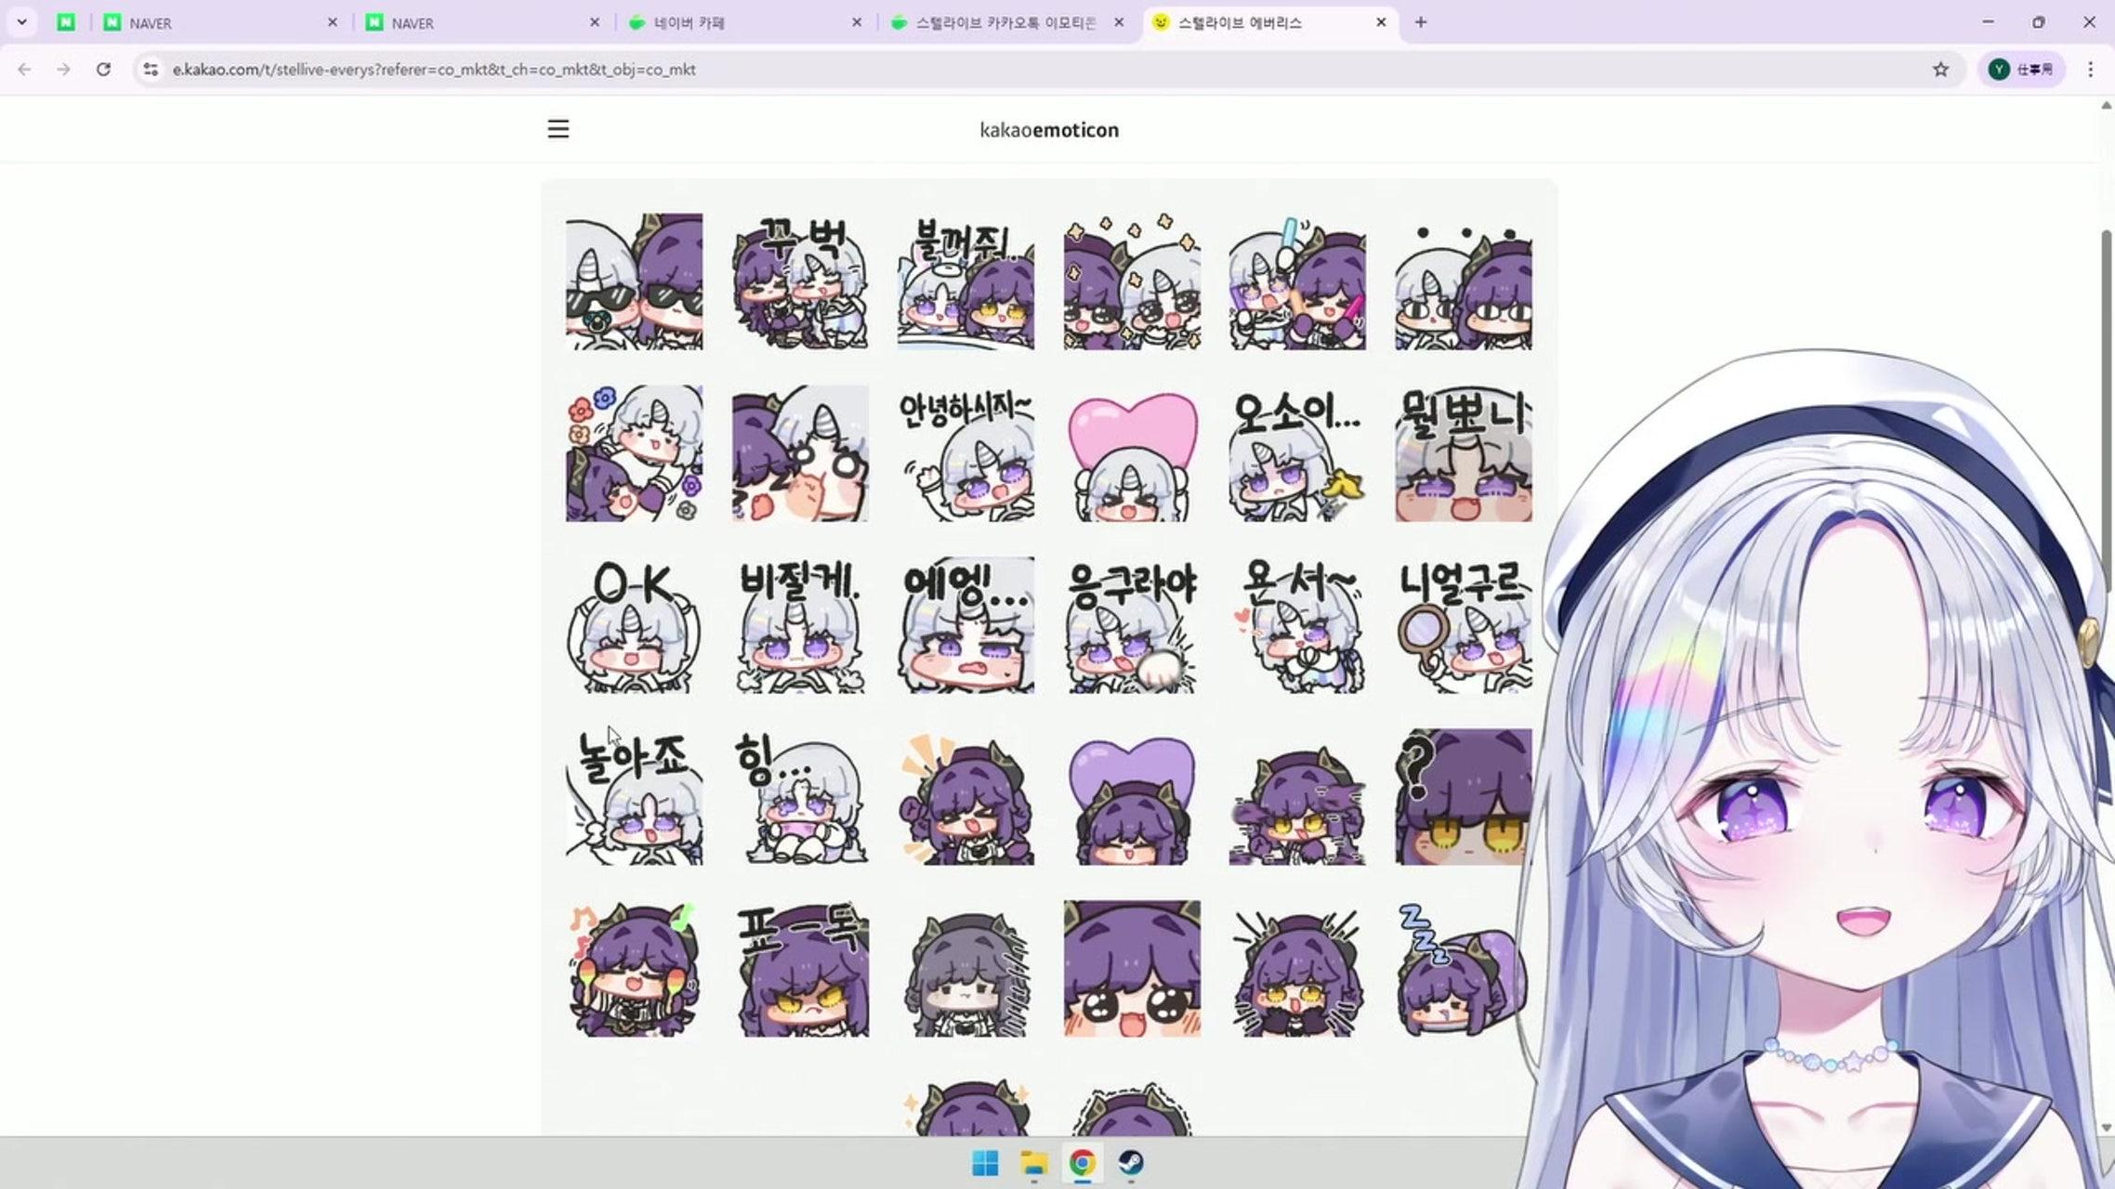Open a new browser tab
Screen dimensions: 2115x1189
[1420, 22]
